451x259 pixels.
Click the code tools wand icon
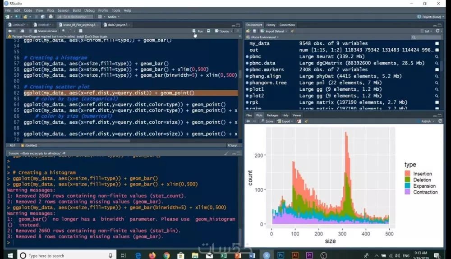pos(70,31)
